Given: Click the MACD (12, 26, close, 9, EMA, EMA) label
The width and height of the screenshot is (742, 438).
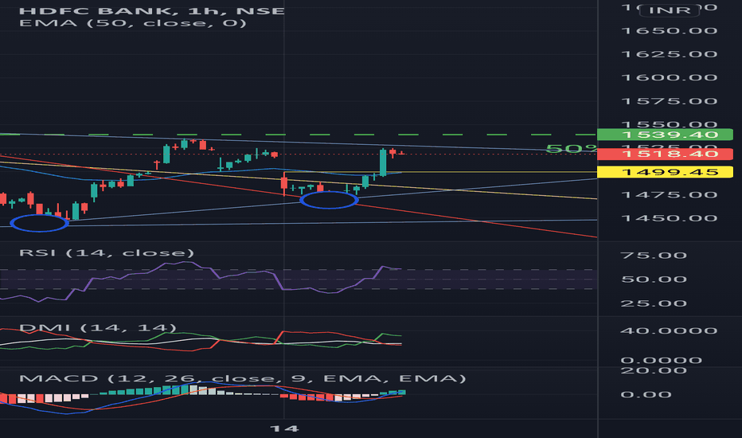Looking at the screenshot, I should point(242,378).
